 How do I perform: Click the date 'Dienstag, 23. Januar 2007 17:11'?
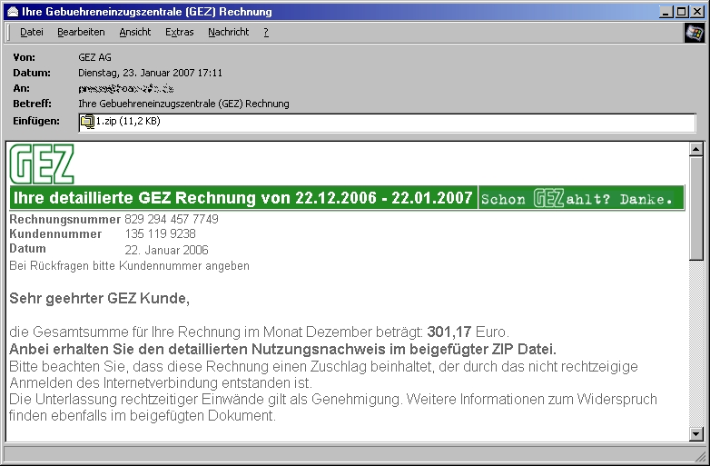(151, 73)
